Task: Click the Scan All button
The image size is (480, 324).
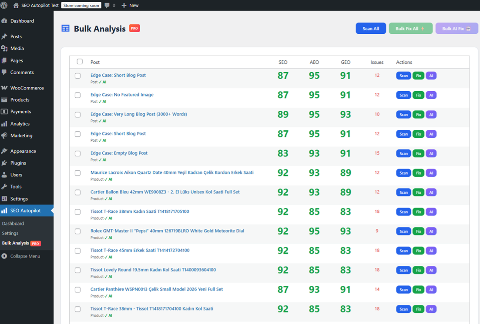Action: [371, 28]
